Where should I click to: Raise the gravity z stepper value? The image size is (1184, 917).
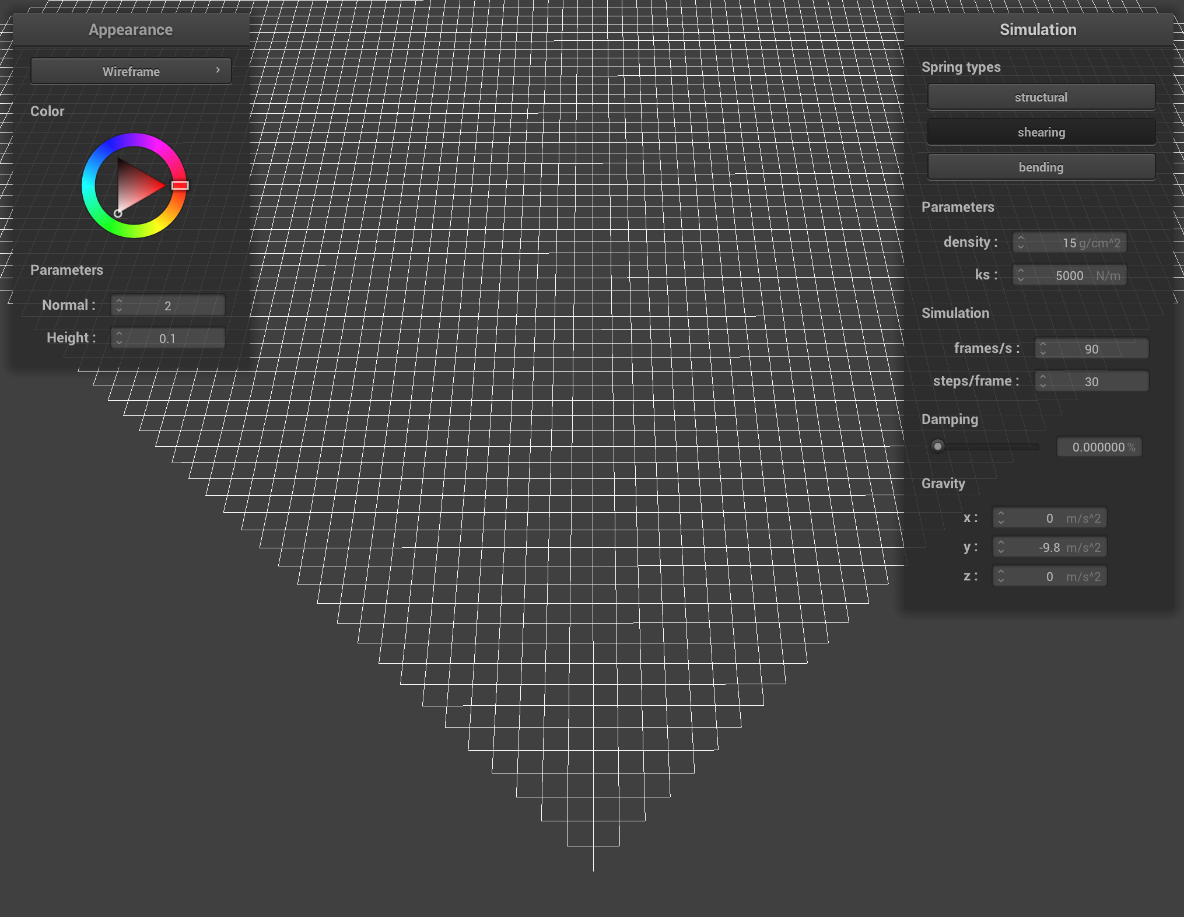pyautogui.click(x=1002, y=572)
